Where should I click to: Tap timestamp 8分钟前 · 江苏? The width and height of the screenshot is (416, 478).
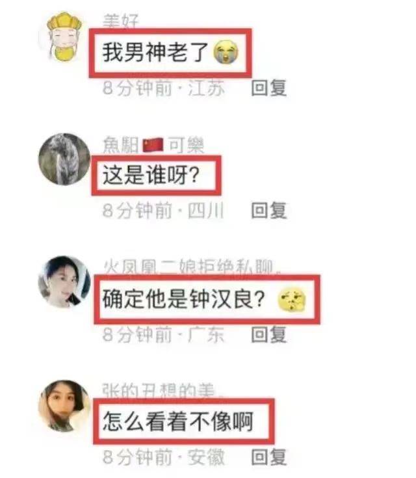(164, 88)
